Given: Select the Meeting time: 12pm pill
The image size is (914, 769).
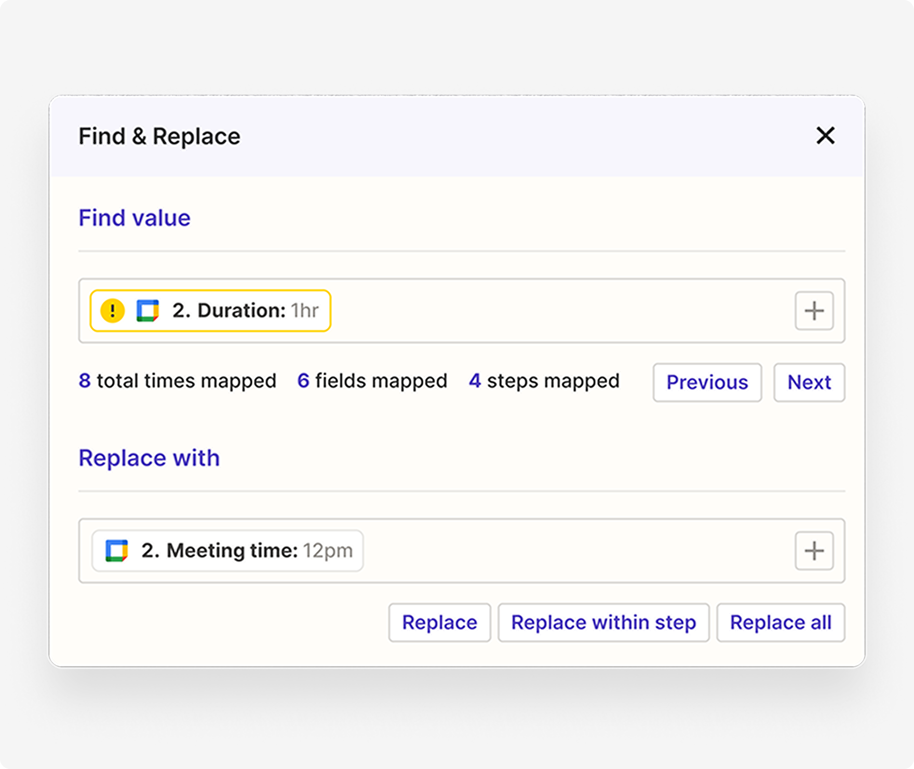Looking at the screenshot, I should click(247, 551).
